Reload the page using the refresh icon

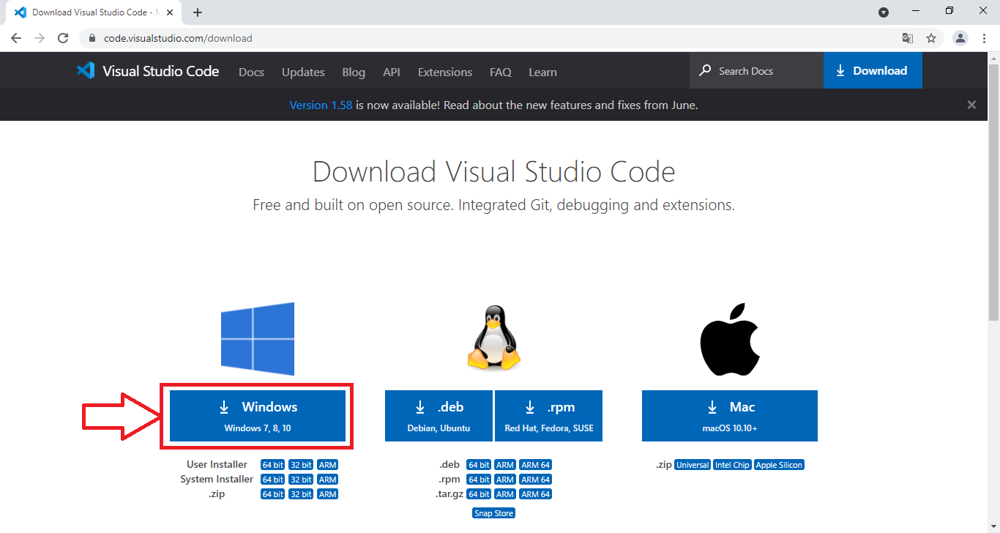tap(63, 38)
